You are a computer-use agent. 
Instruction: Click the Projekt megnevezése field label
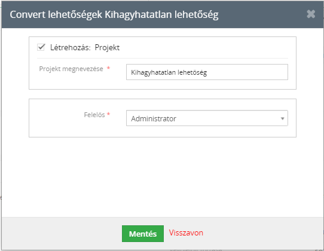click(x=71, y=69)
